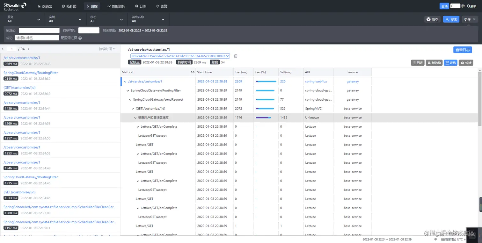Viewport: 482px width, 243px height.
Task: Click the Method column width toggle icon
Action: 192,72
